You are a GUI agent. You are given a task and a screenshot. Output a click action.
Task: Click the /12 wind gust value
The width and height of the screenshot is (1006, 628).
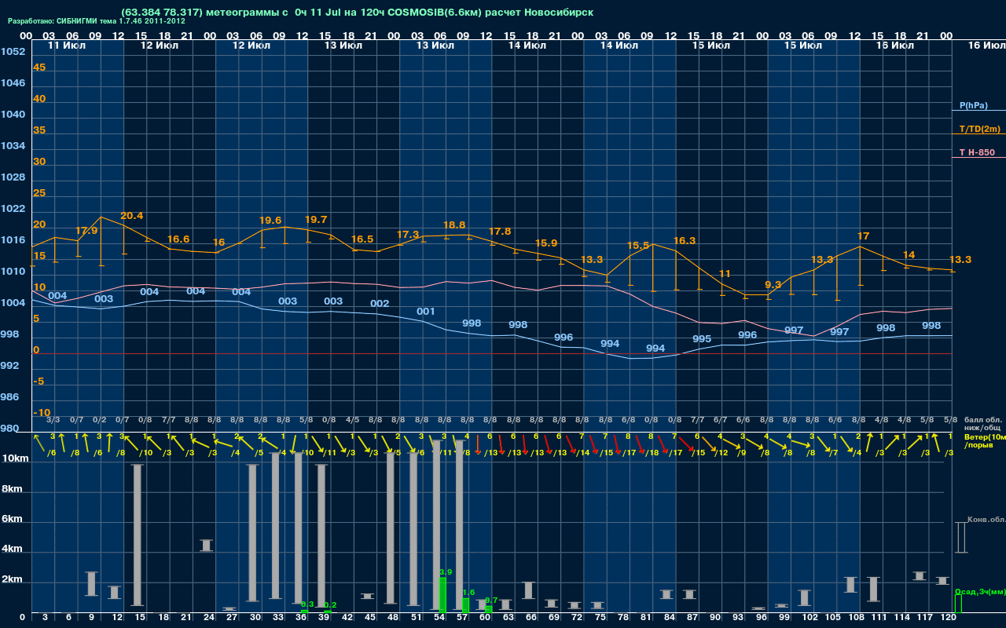721,453
